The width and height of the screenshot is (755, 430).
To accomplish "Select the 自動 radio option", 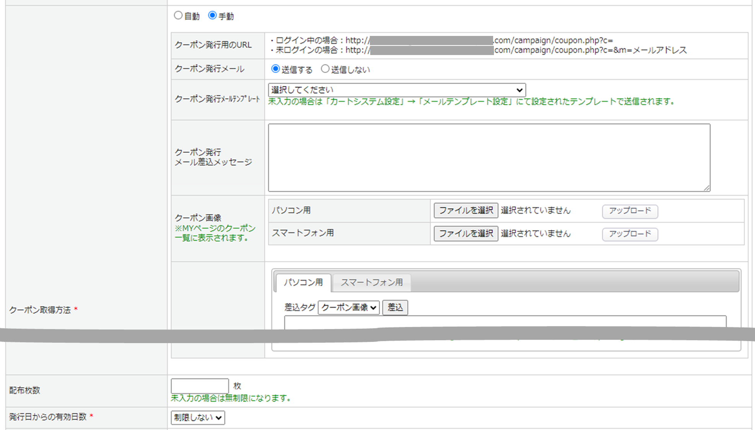I will coord(178,16).
